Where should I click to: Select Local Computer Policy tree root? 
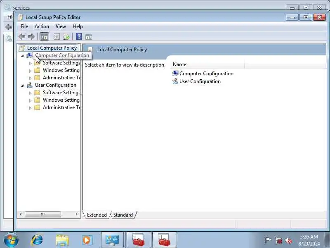[x=52, y=48]
